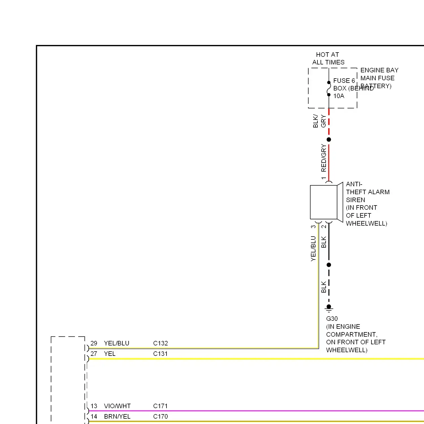Click the IN ENGINE COMPARTMENT location text
The height and width of the screenshot is (424, 424).
click(356, 338)
